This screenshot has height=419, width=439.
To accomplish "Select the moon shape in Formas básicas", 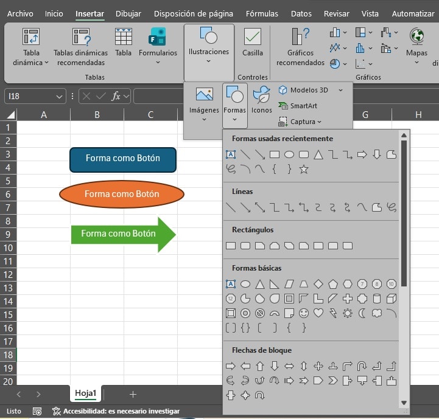I will (362, 313).
